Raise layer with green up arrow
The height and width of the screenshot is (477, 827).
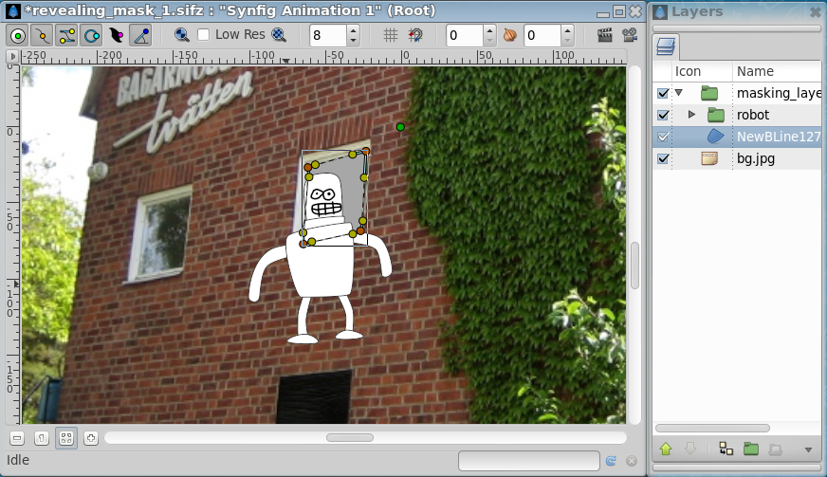pyautogui.click(x=666, y=449)
